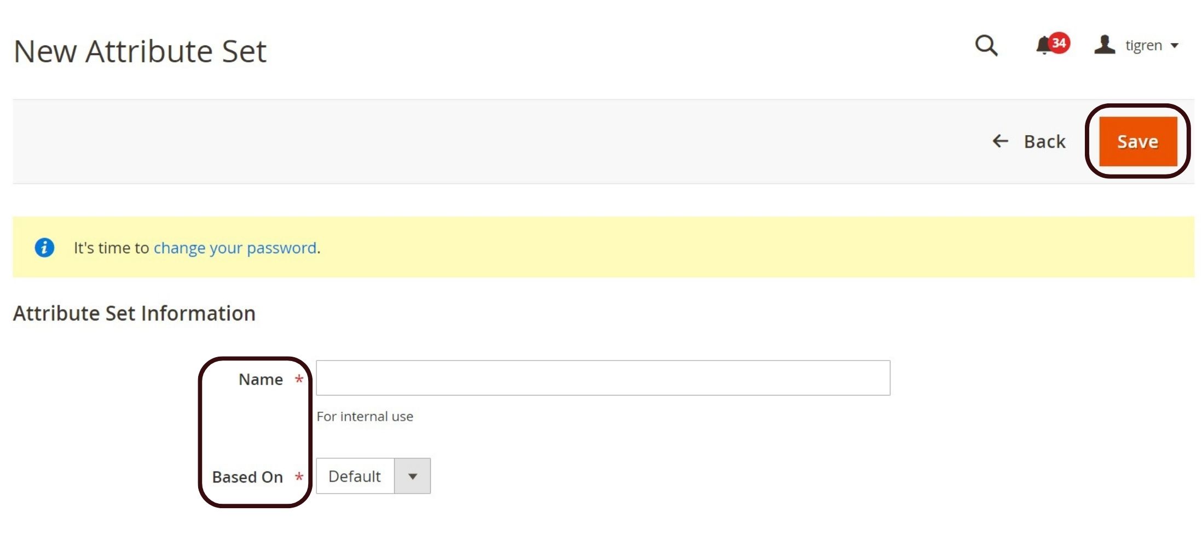The image size is (1202, 547).
Task: Click the Attribute Set Information heading
Action: 135,314
